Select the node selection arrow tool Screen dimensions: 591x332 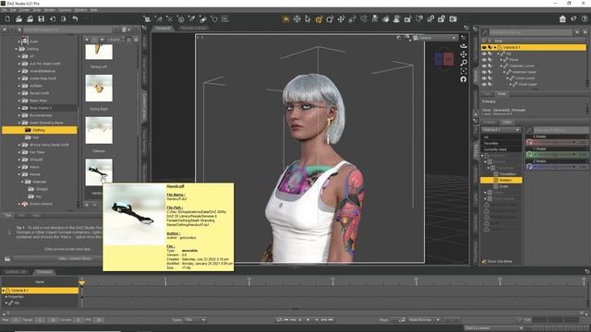(x=308, y=18)
